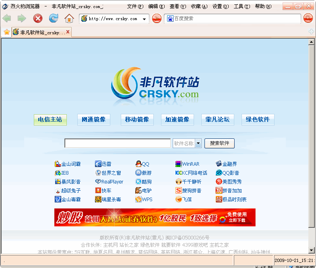Open the 飞信 link
The image size is (316, 268).
187,200
